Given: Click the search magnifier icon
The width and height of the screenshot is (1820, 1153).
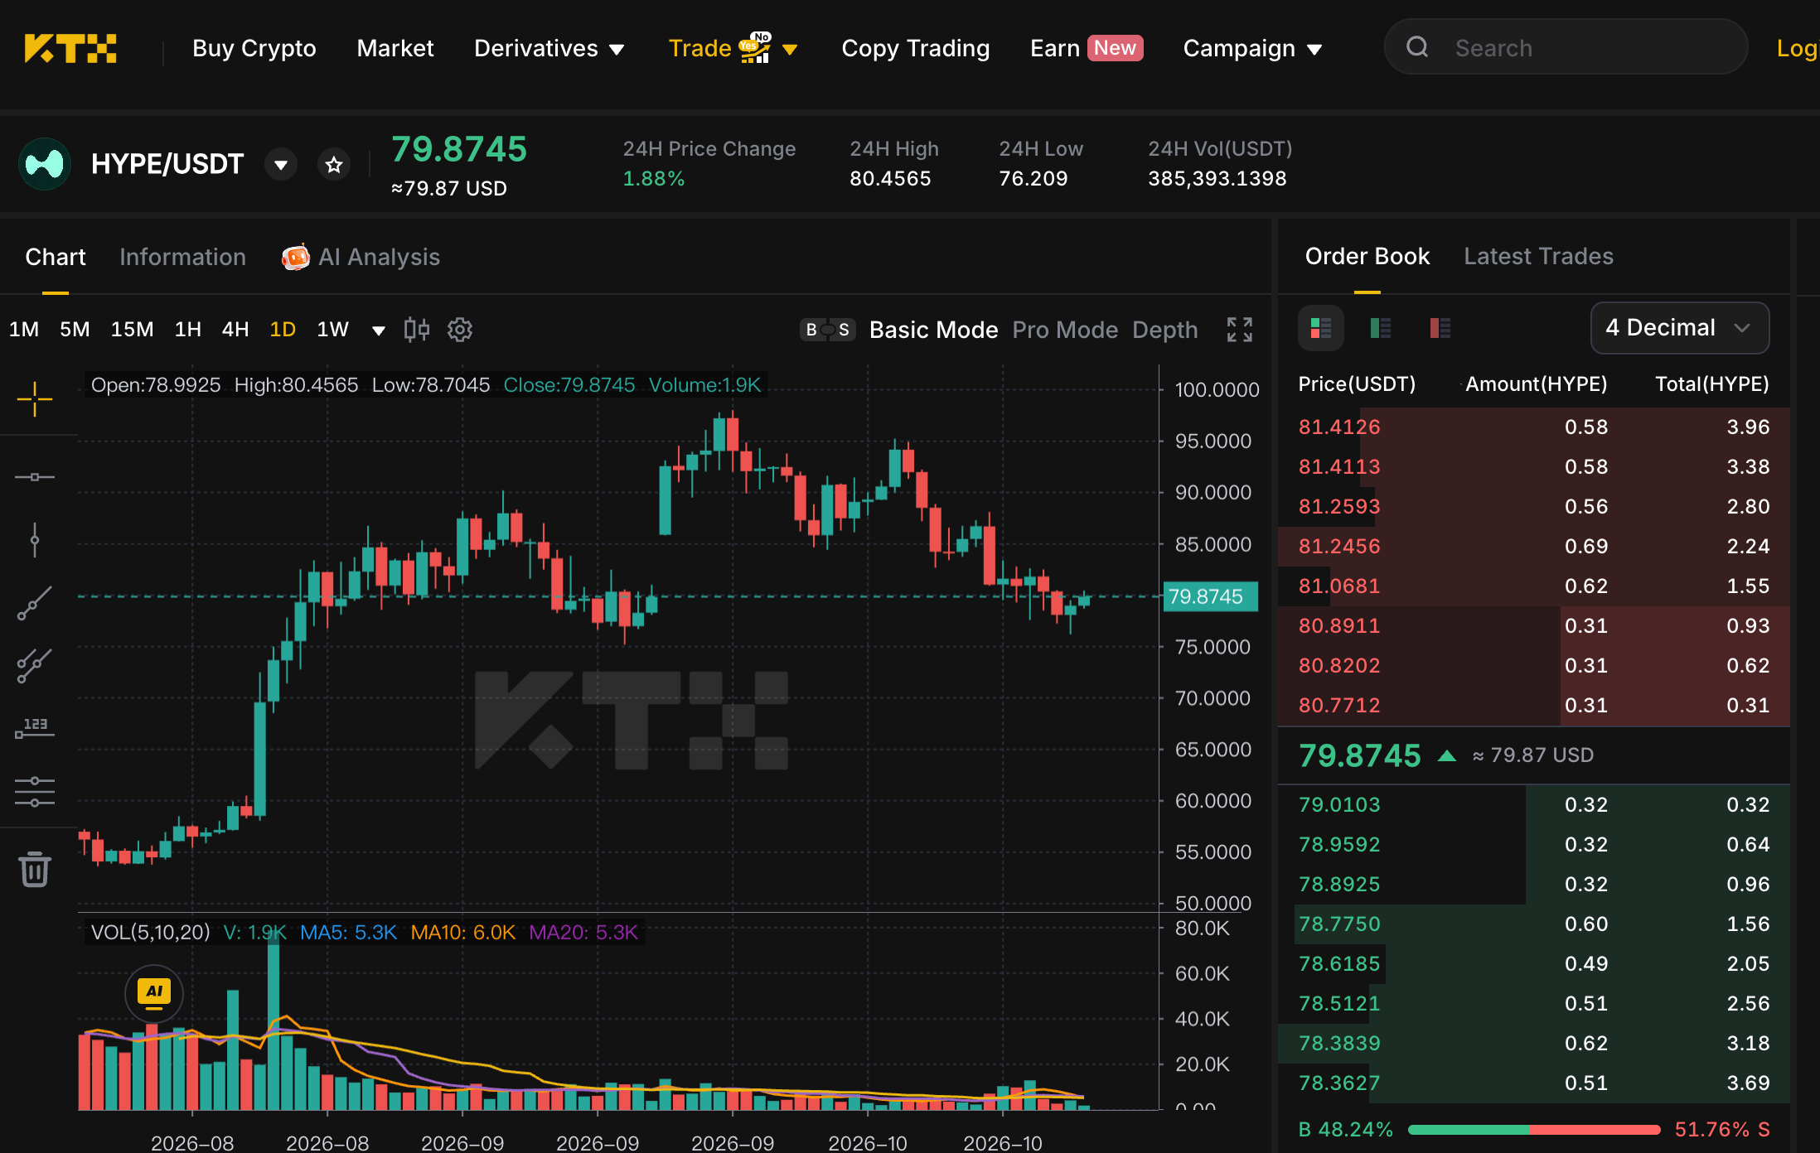Looking at the screenshot, I should coord(1418,47).
